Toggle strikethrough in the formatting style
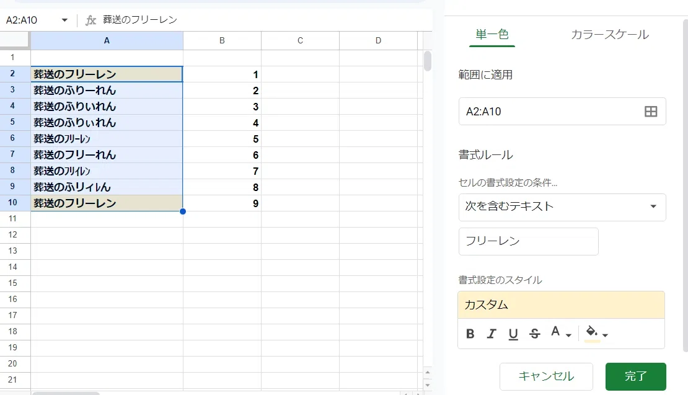 [x=534, y=334]
